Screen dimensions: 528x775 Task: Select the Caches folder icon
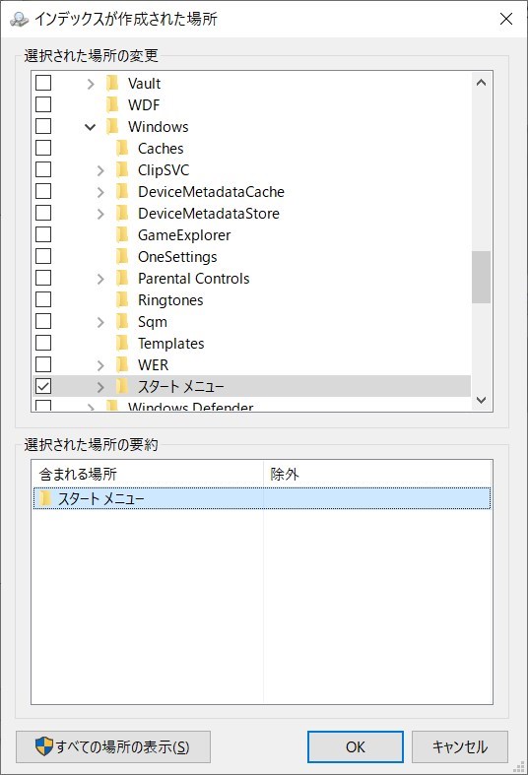point(122,149)
